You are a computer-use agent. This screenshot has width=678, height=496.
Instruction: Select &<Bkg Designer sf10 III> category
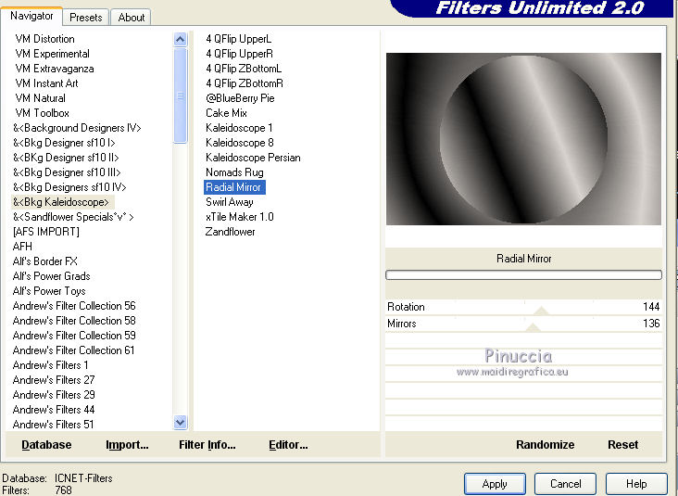tap(67, 172)
